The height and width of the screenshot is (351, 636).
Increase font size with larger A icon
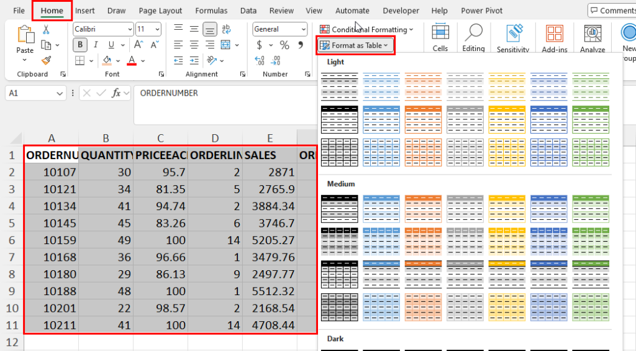[139, 45]
